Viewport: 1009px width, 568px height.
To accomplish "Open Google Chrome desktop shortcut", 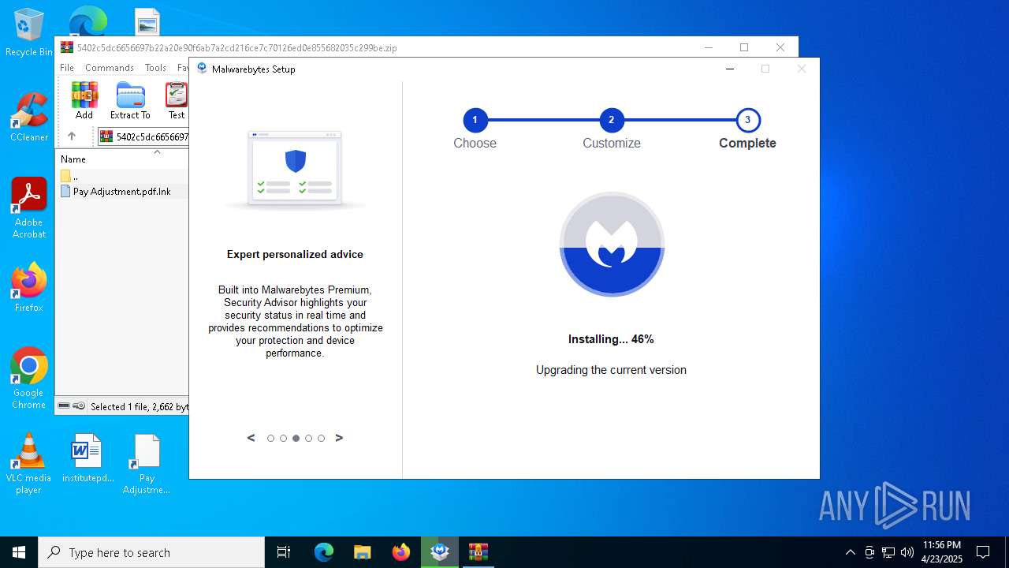I will pos(29,379).
